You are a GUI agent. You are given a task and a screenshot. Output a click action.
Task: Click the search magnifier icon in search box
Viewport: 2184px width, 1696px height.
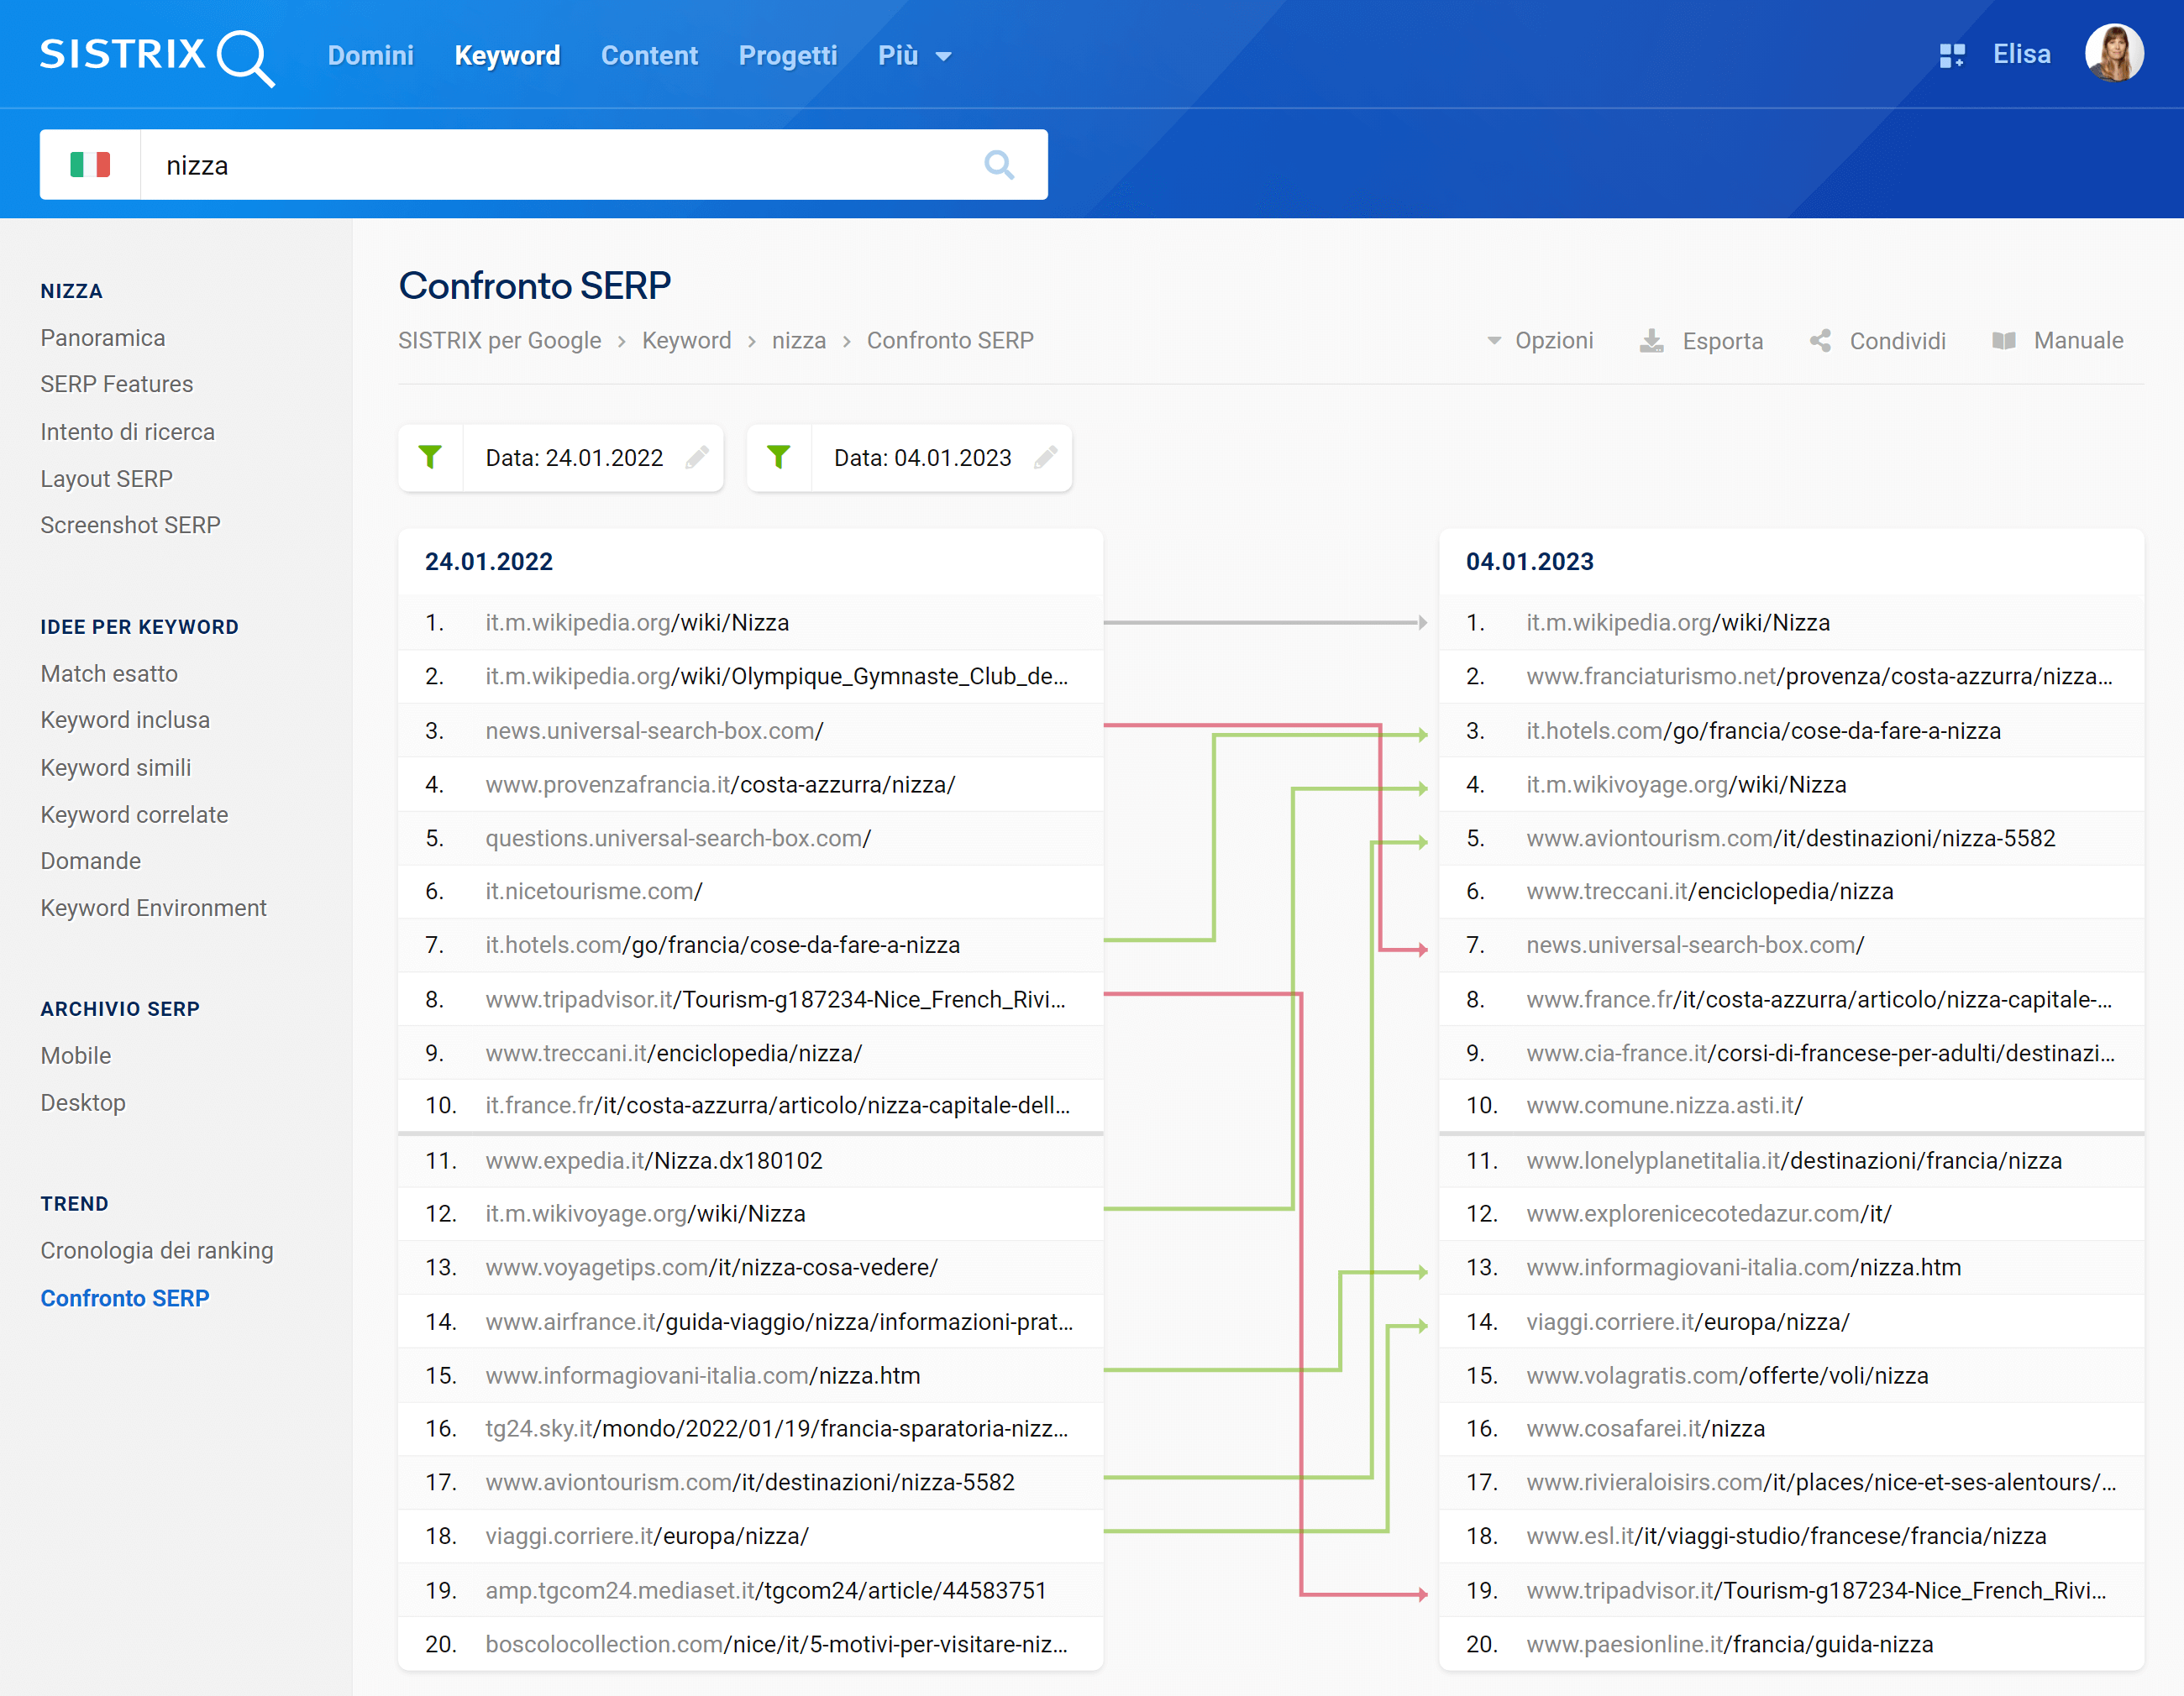[x=999, y=165]
